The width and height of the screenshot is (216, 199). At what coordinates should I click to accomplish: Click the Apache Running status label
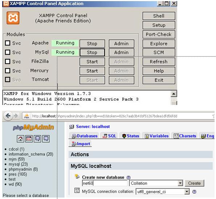[x=65, y=43]
